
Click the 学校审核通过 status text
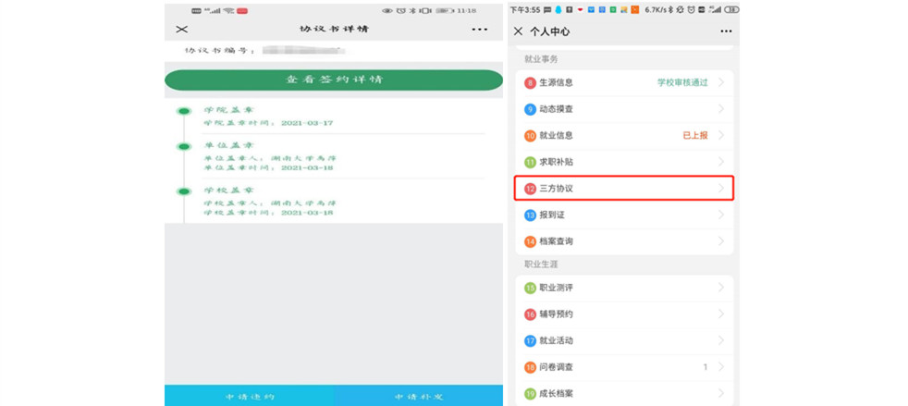tap(682, 83)
